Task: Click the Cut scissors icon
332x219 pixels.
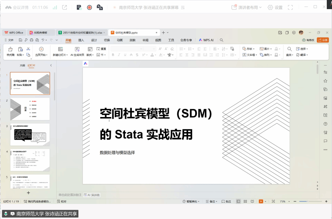Action: coord(28,49)
